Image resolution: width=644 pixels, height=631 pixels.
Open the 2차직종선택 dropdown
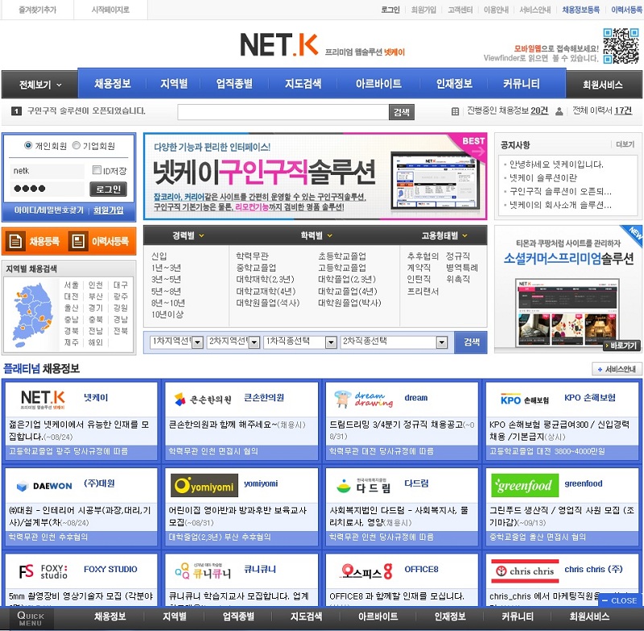coord(394,342)
